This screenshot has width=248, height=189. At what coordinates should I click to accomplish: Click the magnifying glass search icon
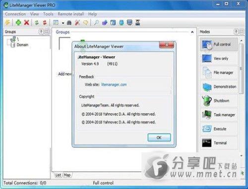pos(96,22)
